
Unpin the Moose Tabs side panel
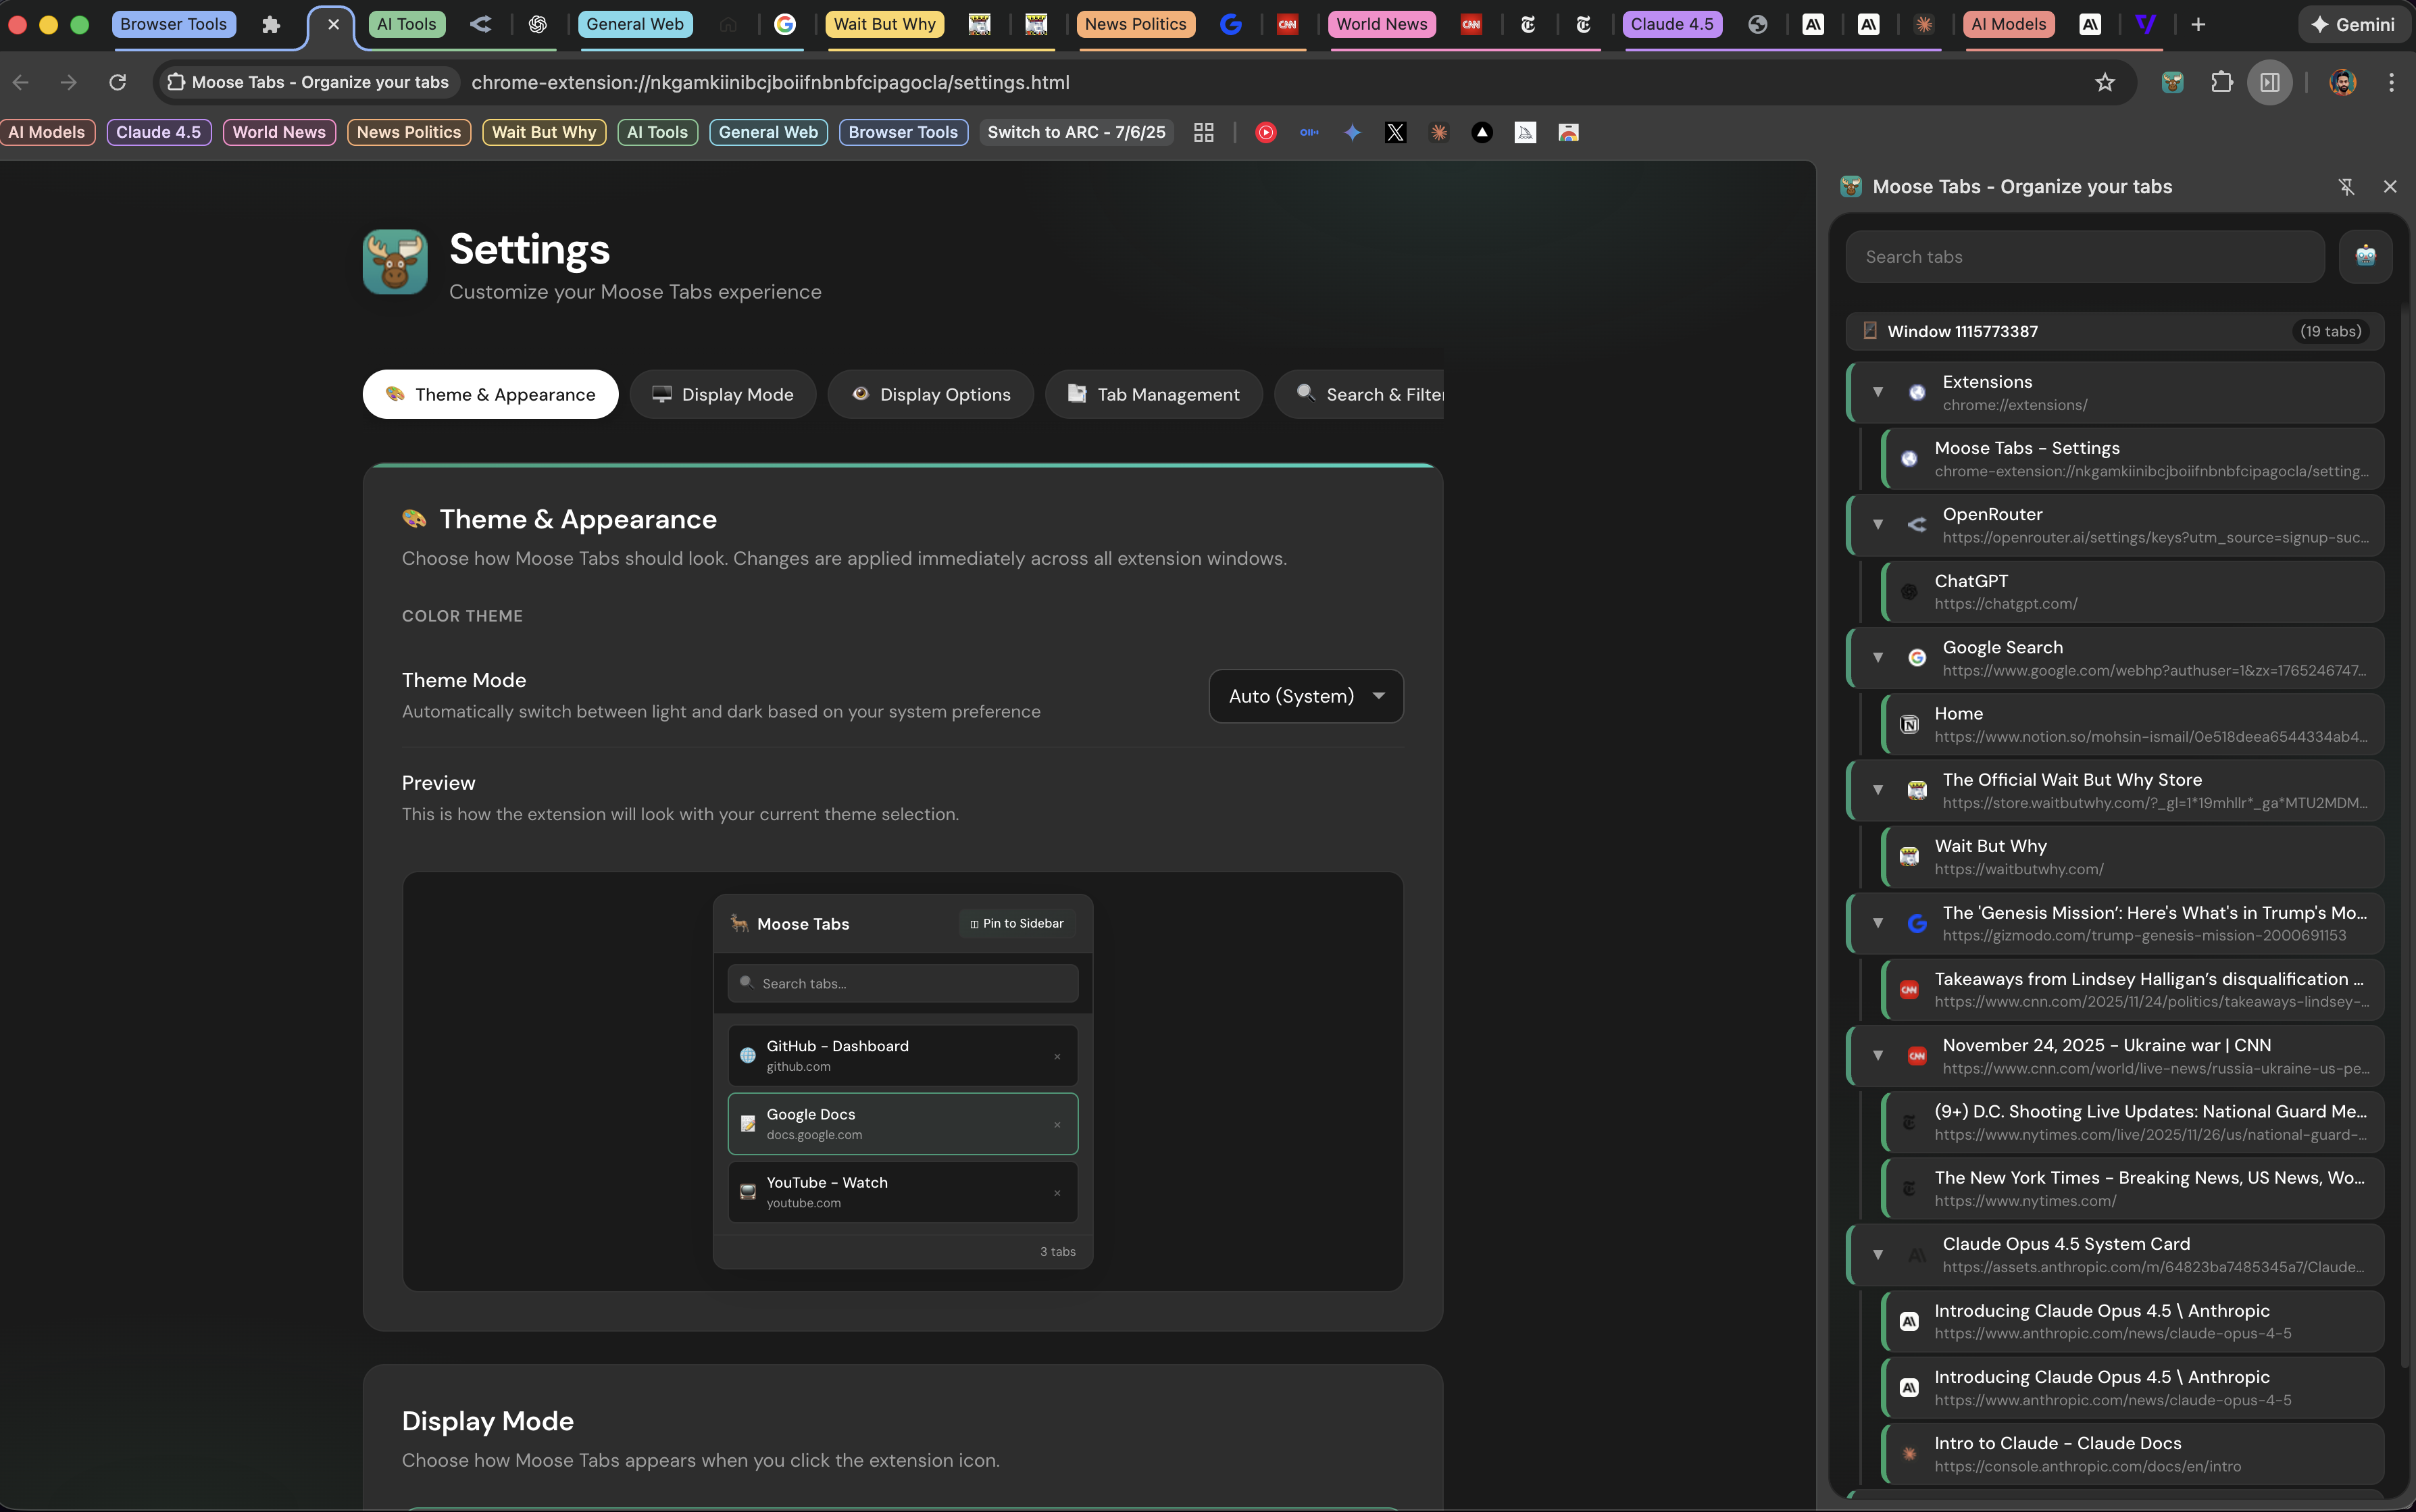2346,187
